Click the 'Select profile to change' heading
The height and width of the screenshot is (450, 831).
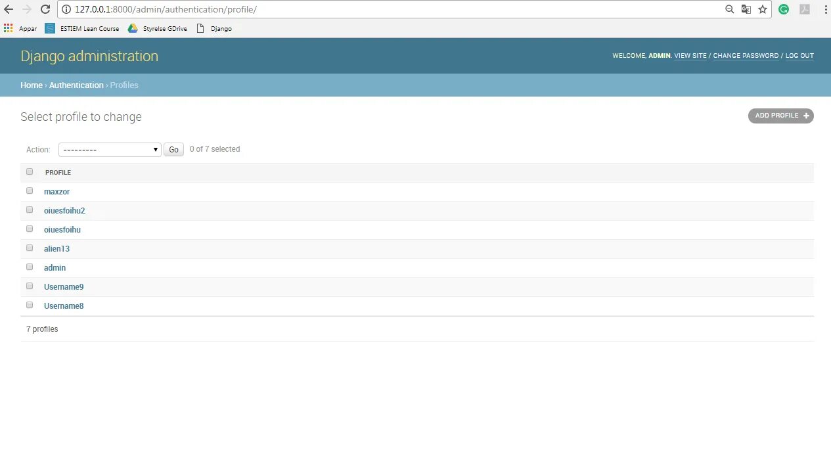click(81, 117)
